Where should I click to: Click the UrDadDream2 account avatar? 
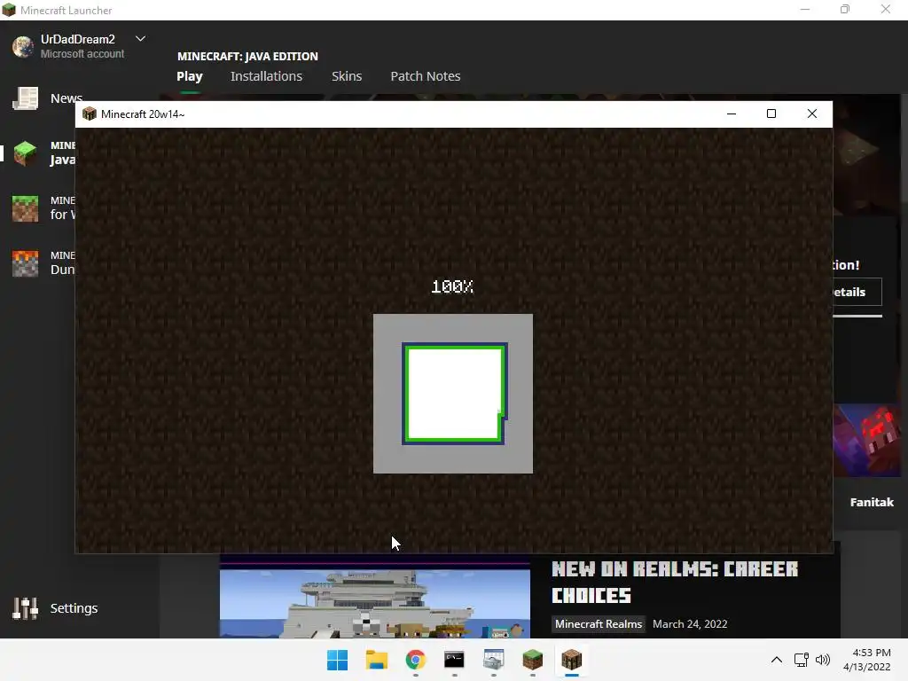pos(23,46)
